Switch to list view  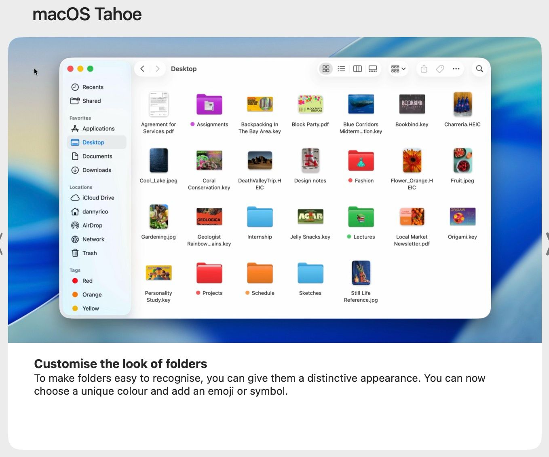point(341,69)
